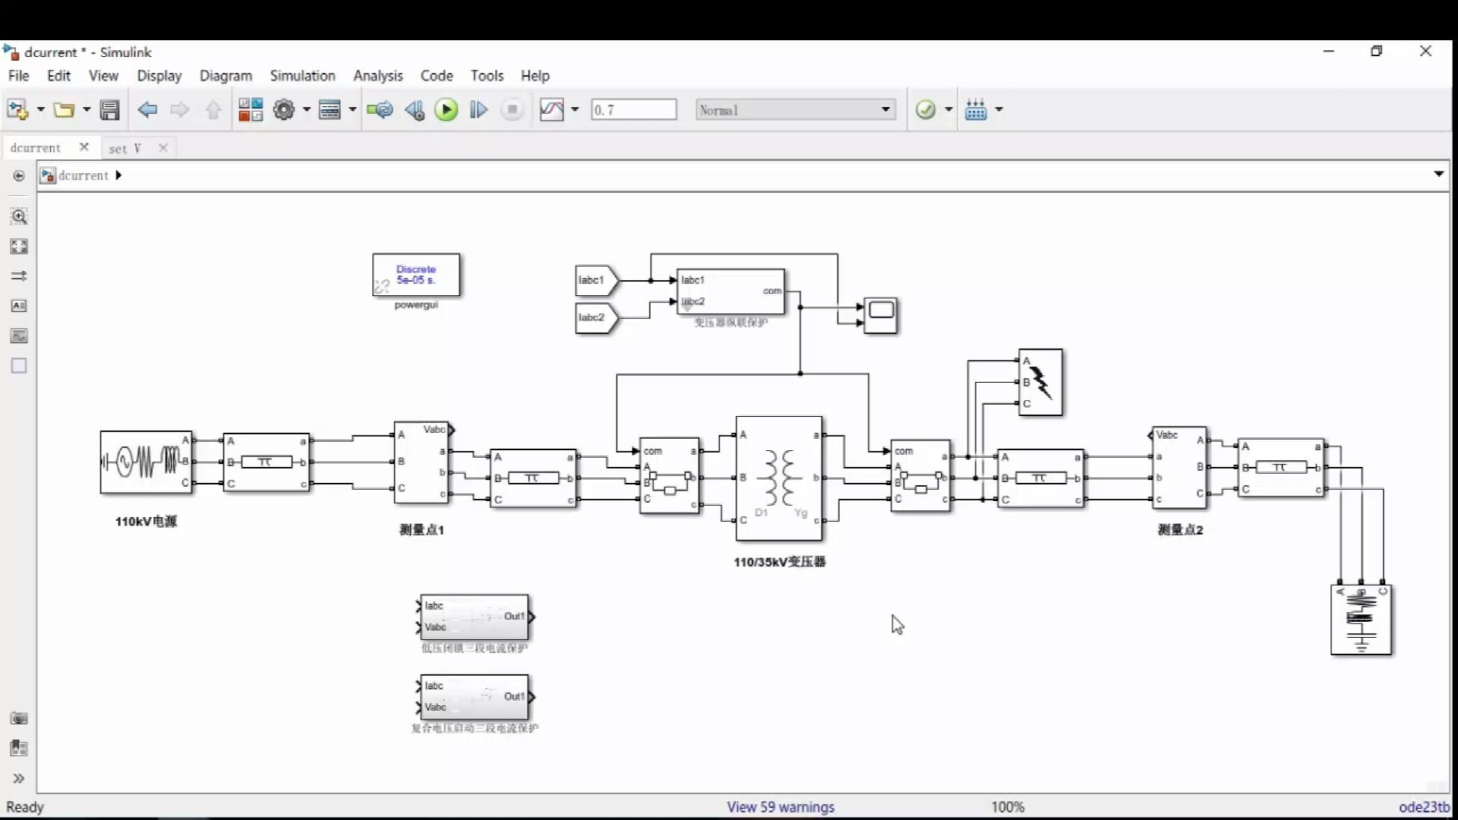
Task: Open Model Configuration Parameters gear icon
Action: [284, 110]
